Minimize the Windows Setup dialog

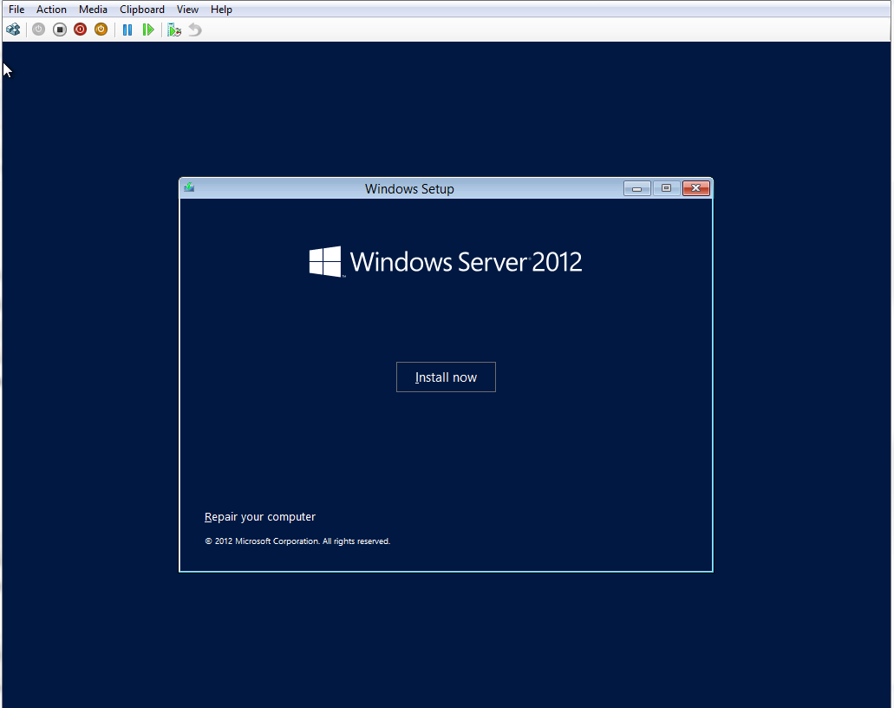click(636, 188)
